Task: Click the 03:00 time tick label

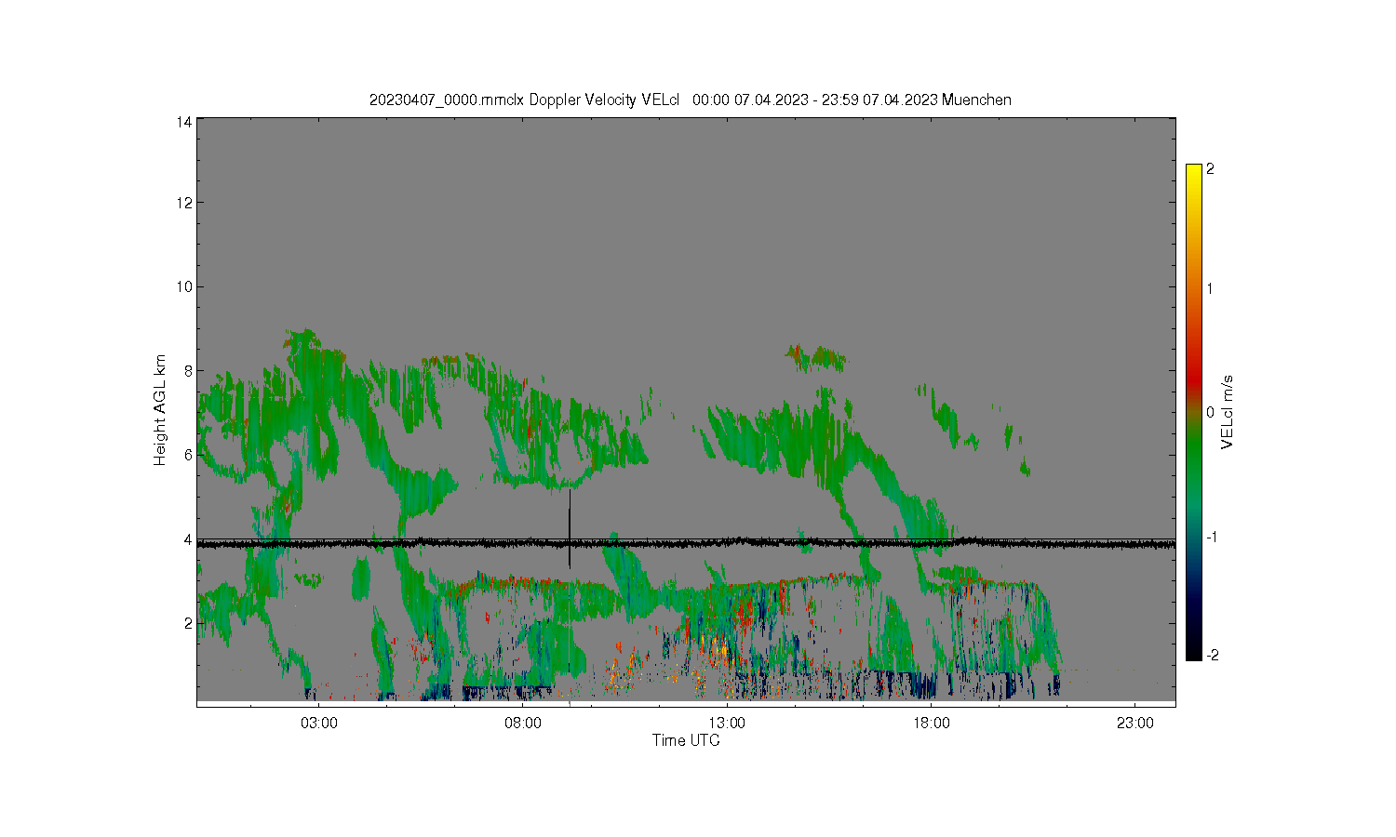Action: click(319, 723)
